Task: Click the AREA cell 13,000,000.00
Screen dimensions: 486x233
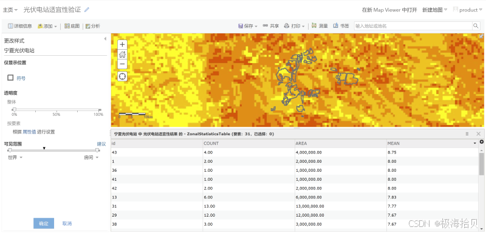Action: point(310,206)
